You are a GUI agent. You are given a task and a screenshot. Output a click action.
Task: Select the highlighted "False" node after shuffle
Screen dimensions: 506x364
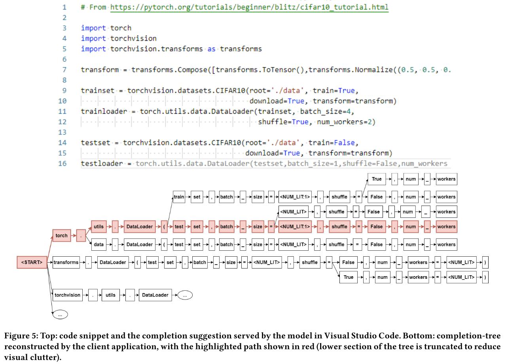tap(375, 227)
